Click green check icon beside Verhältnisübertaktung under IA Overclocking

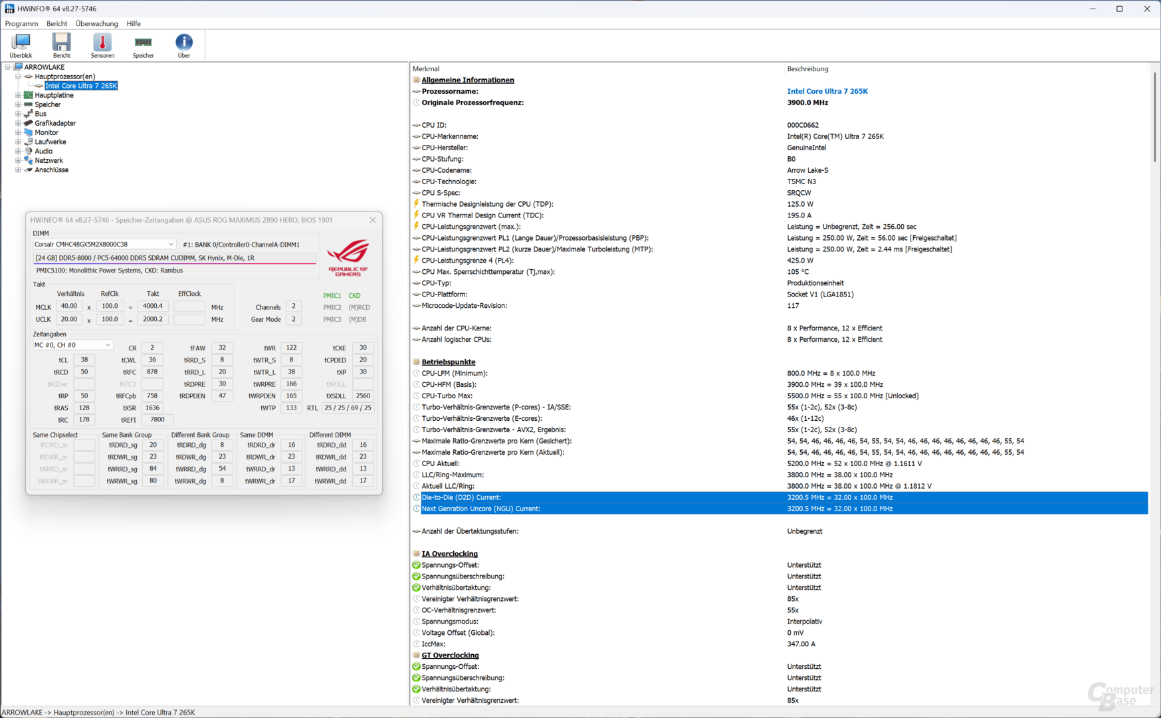pyautogui.click(x=417, y=588)
